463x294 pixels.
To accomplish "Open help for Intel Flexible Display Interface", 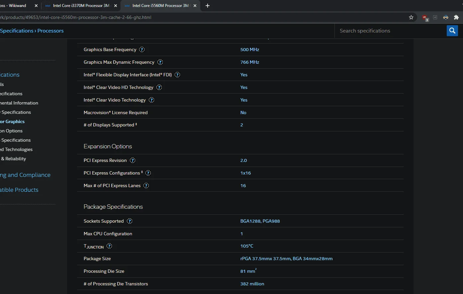I will point(177,75).
